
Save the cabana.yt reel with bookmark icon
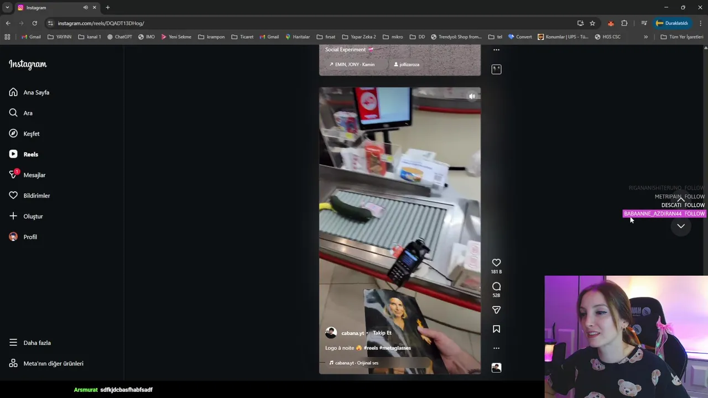[x=496, y=329]
